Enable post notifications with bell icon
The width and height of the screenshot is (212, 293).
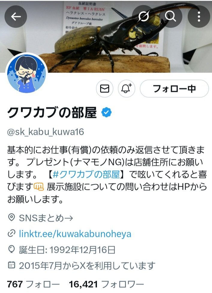[x=127, y=89]
